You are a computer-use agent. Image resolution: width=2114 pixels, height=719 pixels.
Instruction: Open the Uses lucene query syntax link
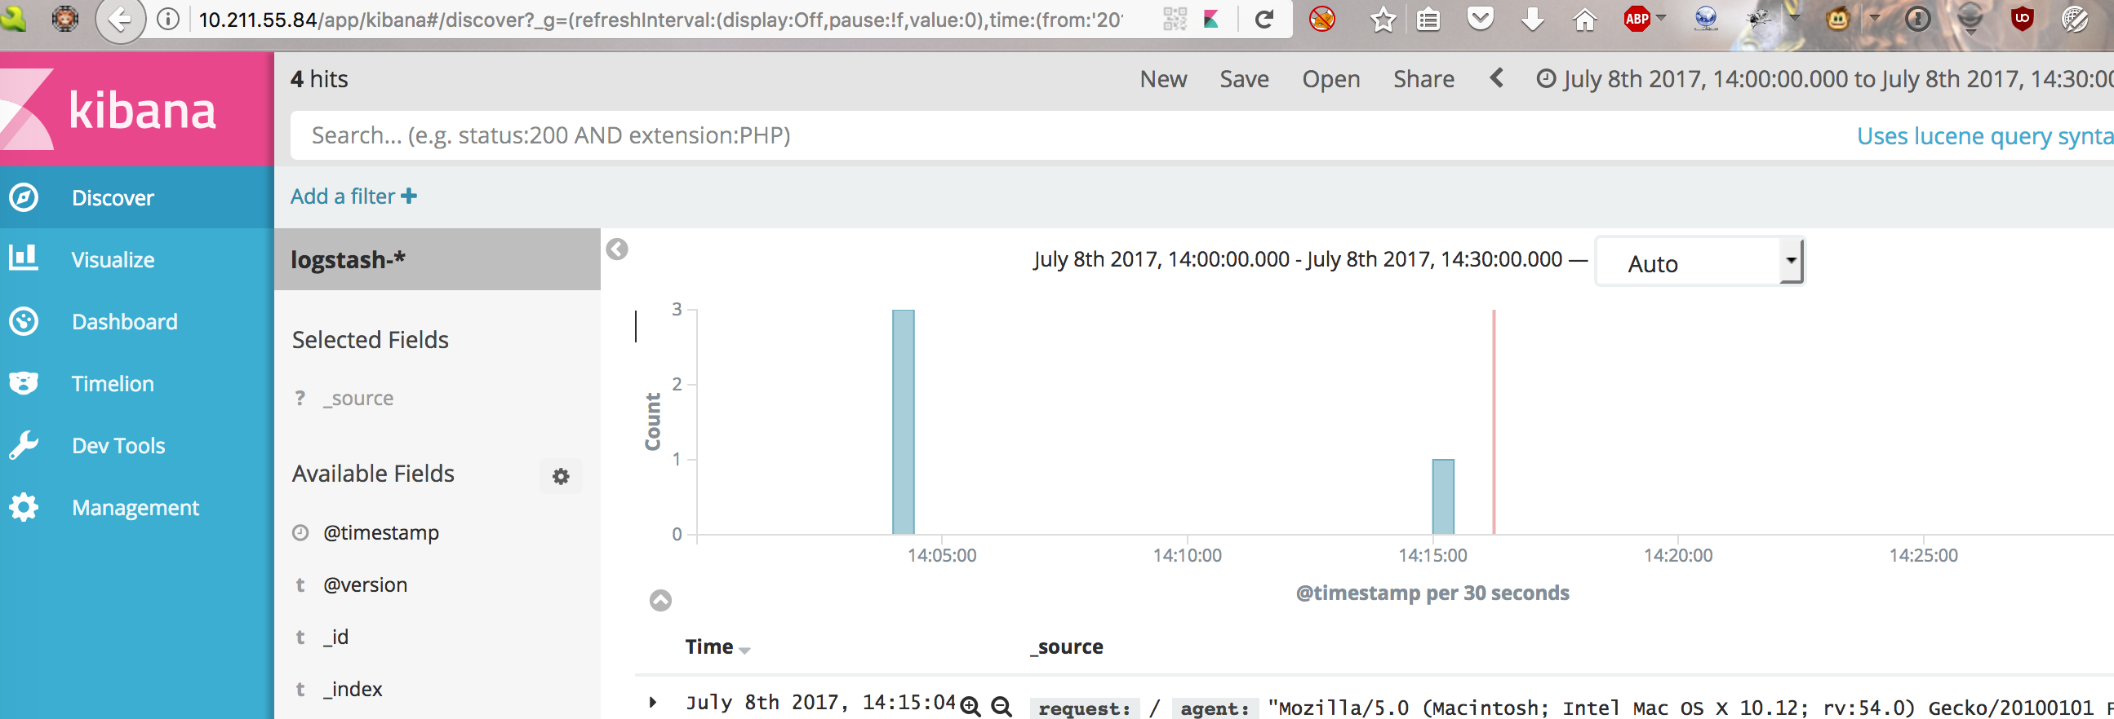(1985, 135)
